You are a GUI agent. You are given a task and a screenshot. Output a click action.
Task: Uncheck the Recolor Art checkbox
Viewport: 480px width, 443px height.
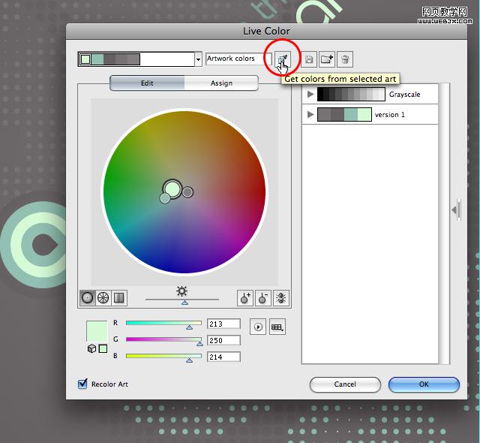(83, 384)
